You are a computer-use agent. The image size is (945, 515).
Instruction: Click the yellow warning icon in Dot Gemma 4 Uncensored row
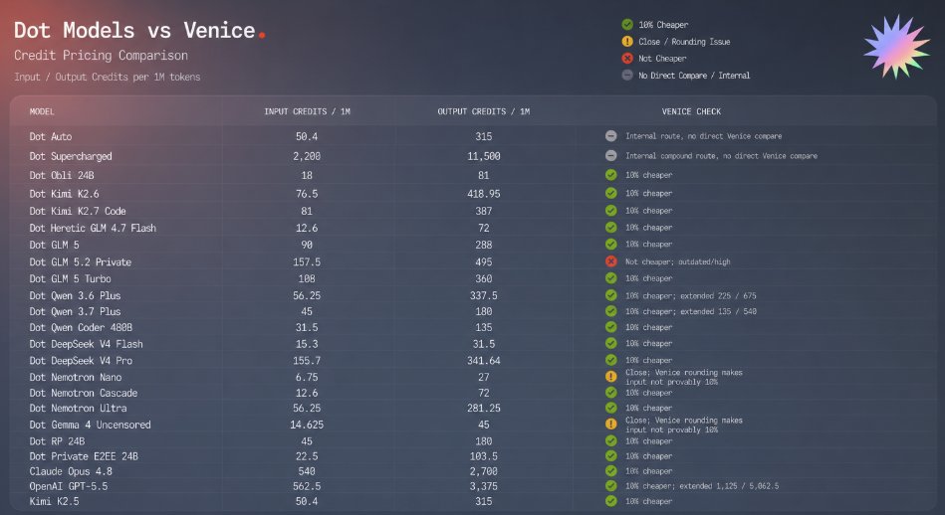(x=611, y=425)
